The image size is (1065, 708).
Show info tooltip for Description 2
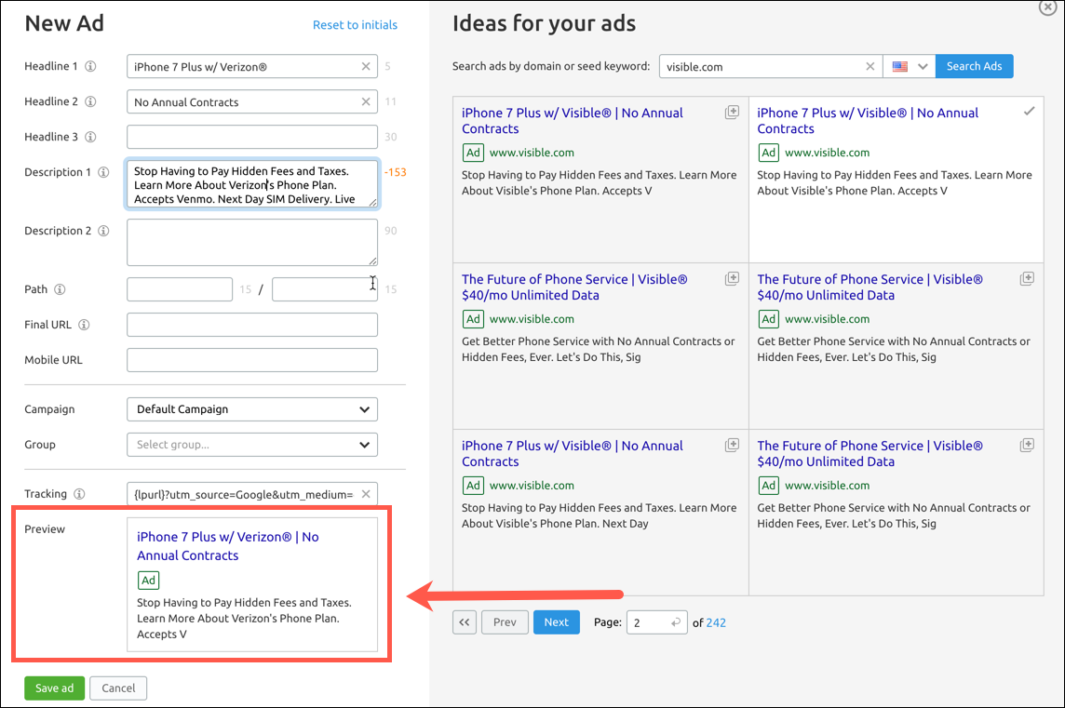(x=103, y=230)
